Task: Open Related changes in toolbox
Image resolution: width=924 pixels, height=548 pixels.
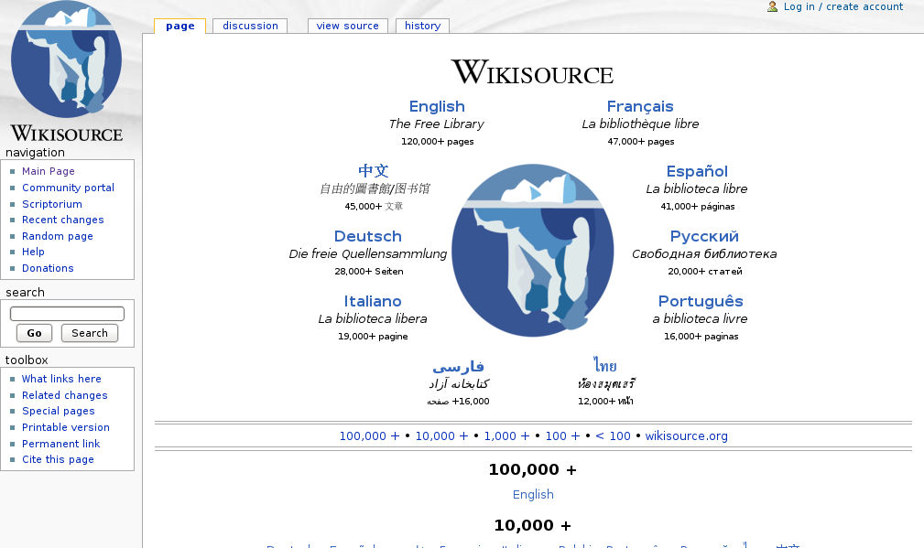Action: [65, 395]
